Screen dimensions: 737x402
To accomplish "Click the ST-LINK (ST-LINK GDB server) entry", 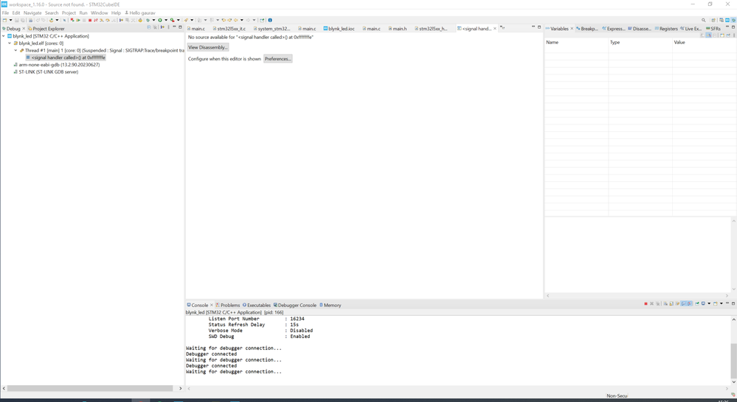I will coord(49,71).
